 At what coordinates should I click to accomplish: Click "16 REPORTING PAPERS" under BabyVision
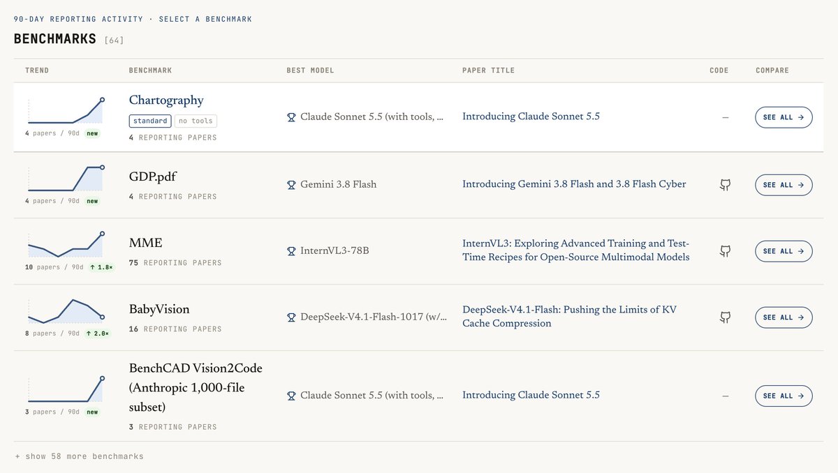(x=175, y=329)
